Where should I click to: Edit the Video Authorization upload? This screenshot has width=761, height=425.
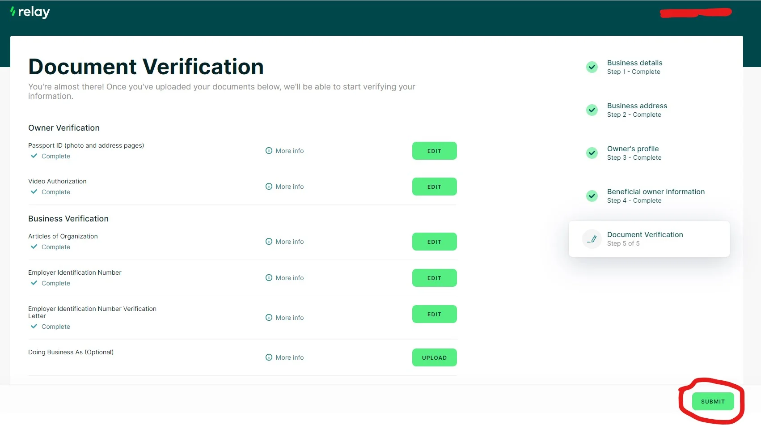434,187
